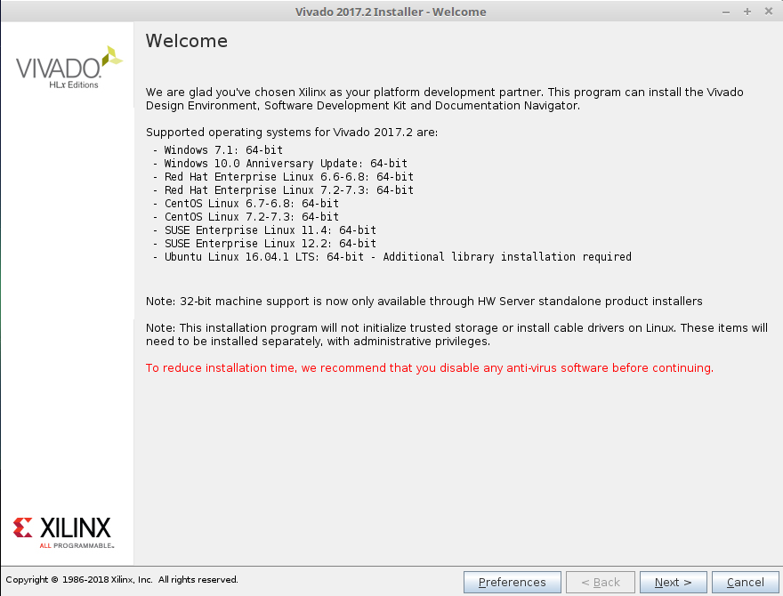Select Red Hat Enterprise Linux 6.6-6.8 line
Image resolution: width=783 pixels, height=596 pixels.
283,177
